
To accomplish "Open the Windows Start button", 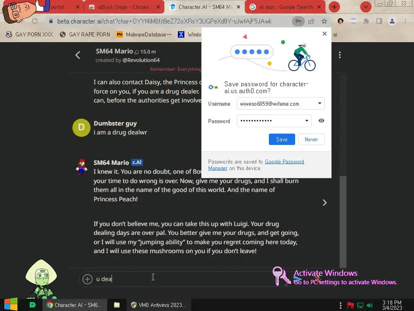I will tap(11, 305).
